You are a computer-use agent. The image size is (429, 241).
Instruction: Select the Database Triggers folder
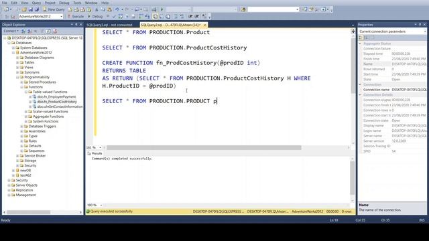(x=42, y=127)
